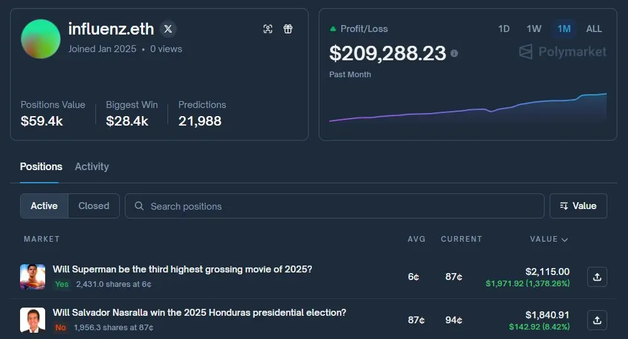
Task: Focus the Search positions field
Action: pos(334,206)
